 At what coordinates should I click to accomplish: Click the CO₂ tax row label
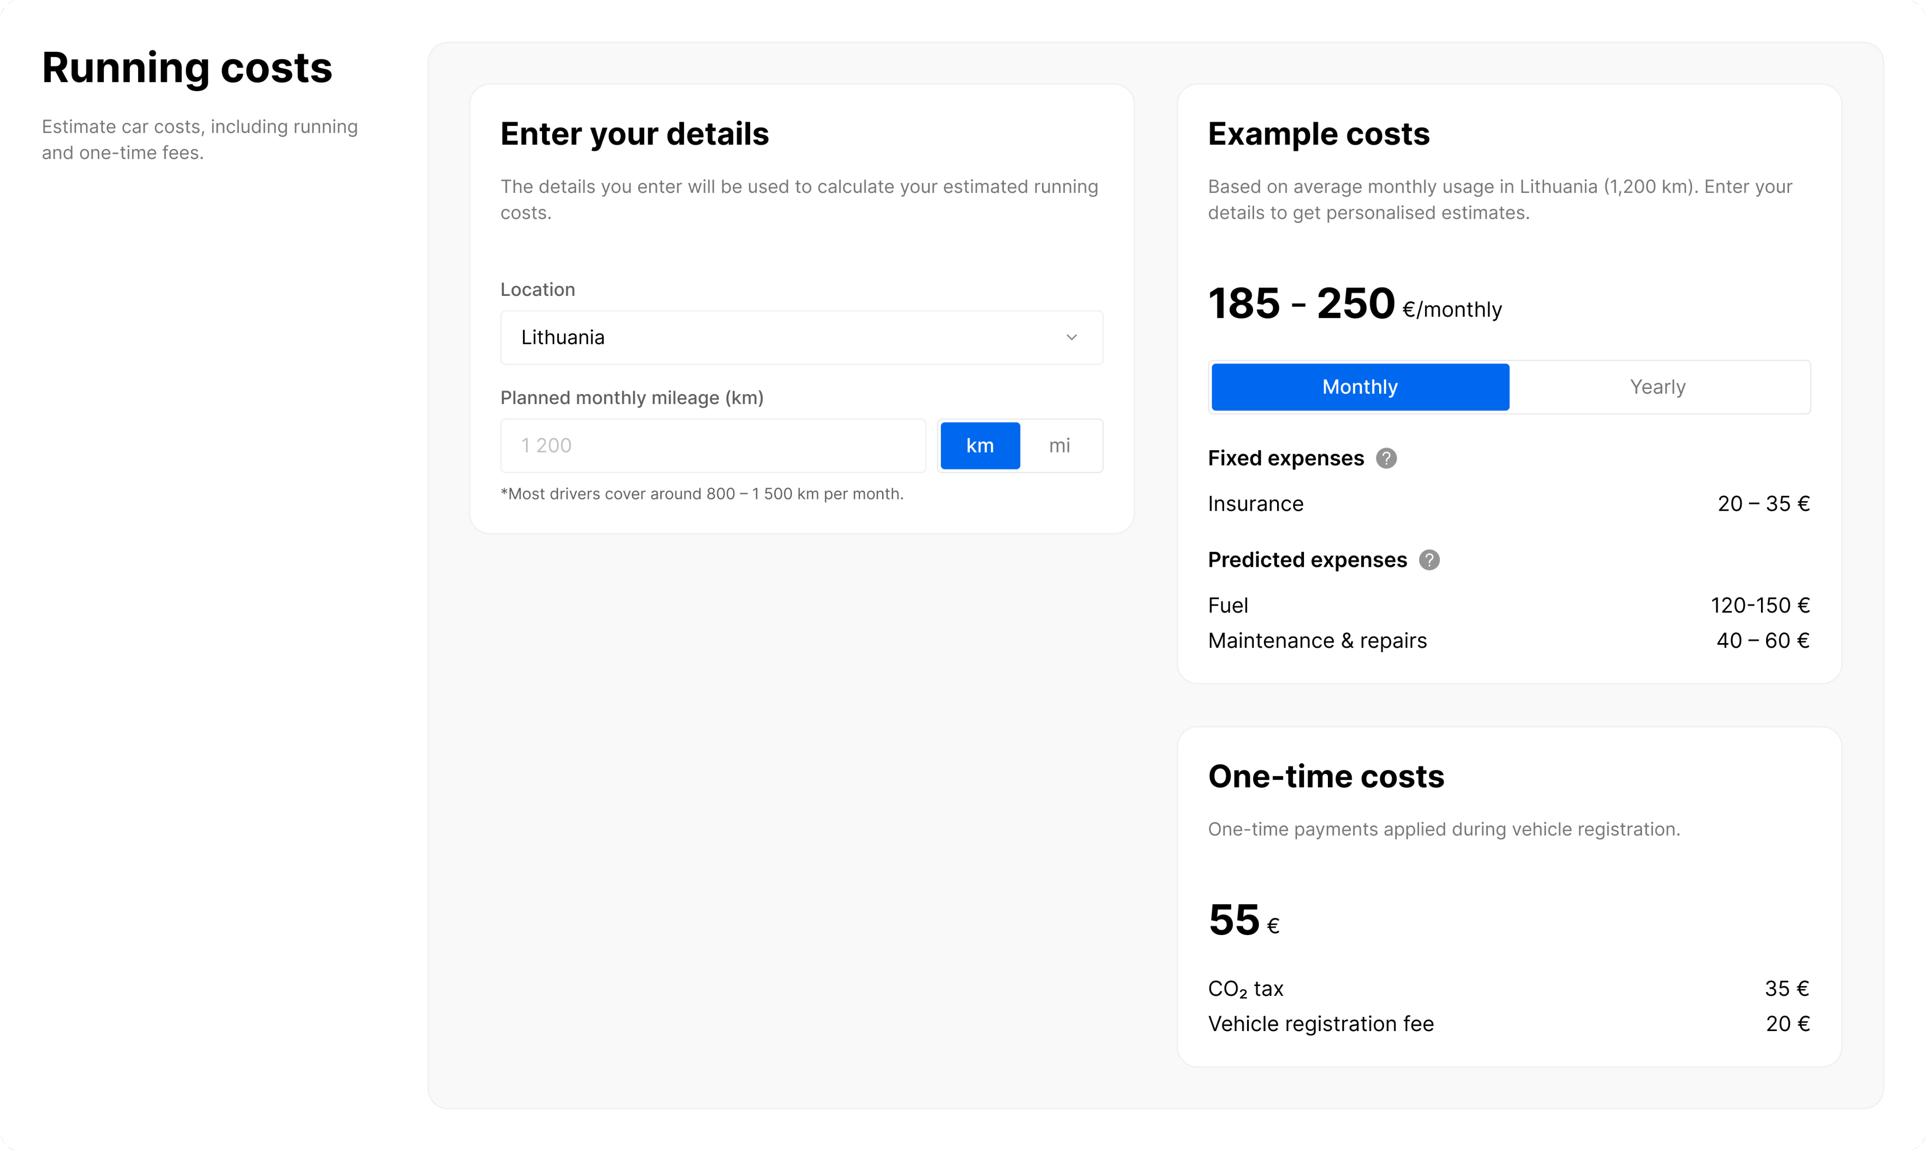pos(1245,989)
